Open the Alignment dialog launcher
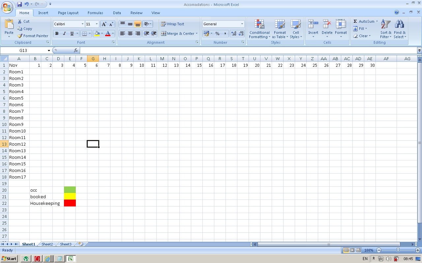Screen dimensions: 422x263 coord(197,42)
